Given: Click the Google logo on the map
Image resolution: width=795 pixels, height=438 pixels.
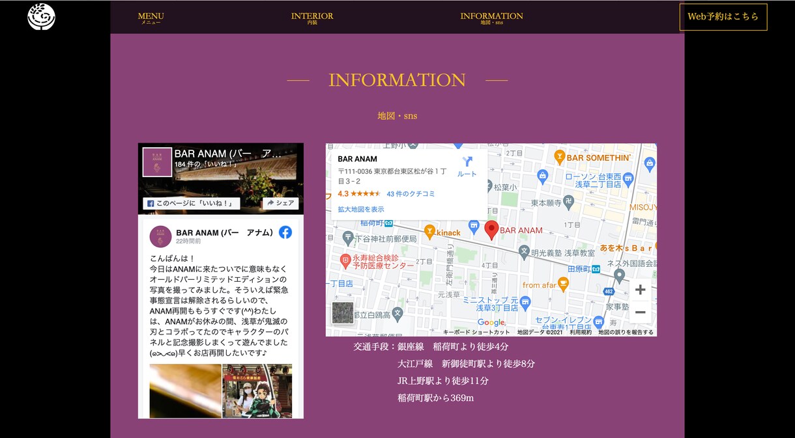Looking at the screenshot, I should coord(491,322).
